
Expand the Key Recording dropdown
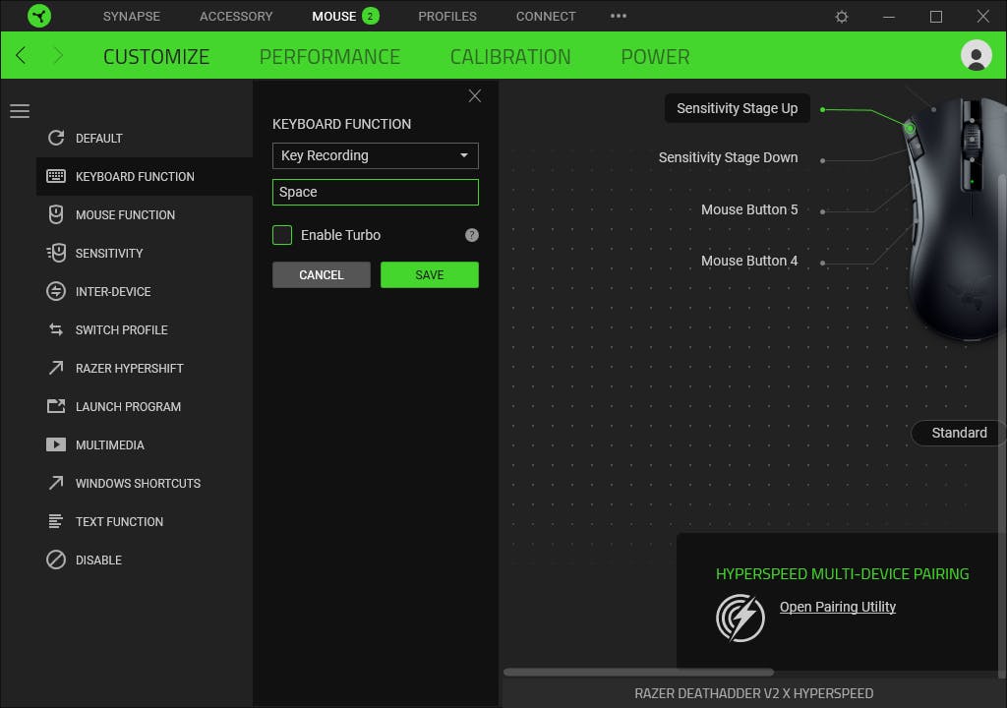tap(375, 155)
